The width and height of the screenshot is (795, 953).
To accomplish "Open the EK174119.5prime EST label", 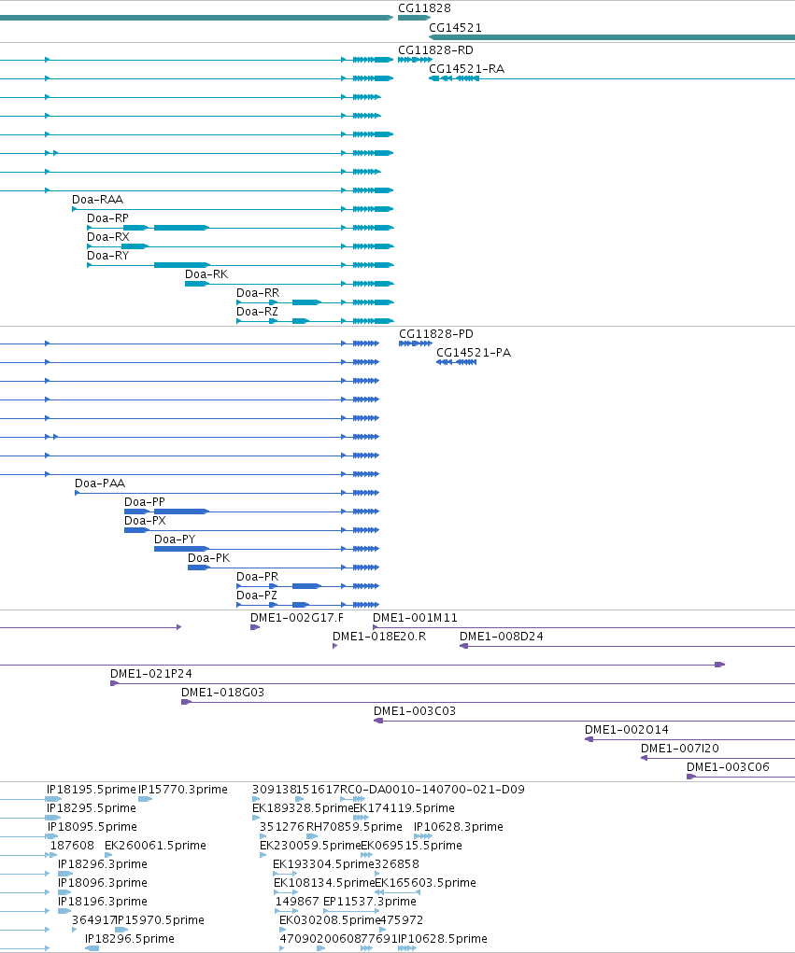I will [x=404, y=807].
